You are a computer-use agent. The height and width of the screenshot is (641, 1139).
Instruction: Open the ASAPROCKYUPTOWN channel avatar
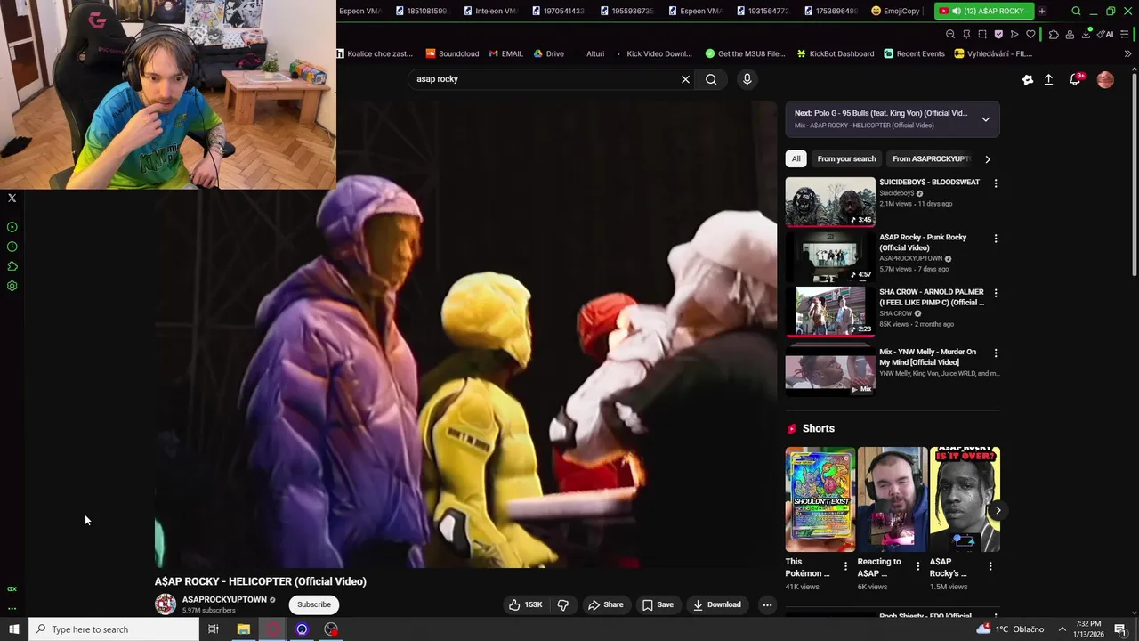pyautogui.click(x=166, y=604)
